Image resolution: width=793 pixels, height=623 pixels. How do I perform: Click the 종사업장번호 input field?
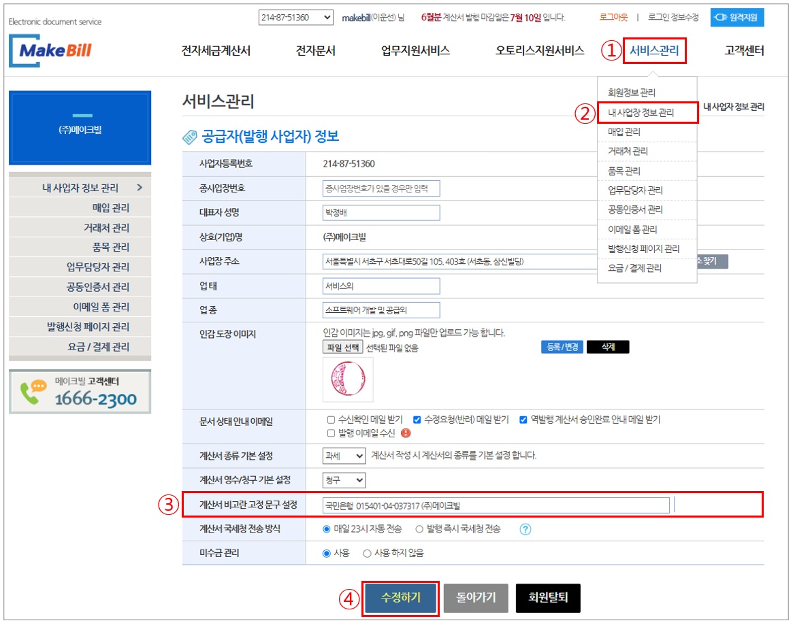tap(381, 188)
